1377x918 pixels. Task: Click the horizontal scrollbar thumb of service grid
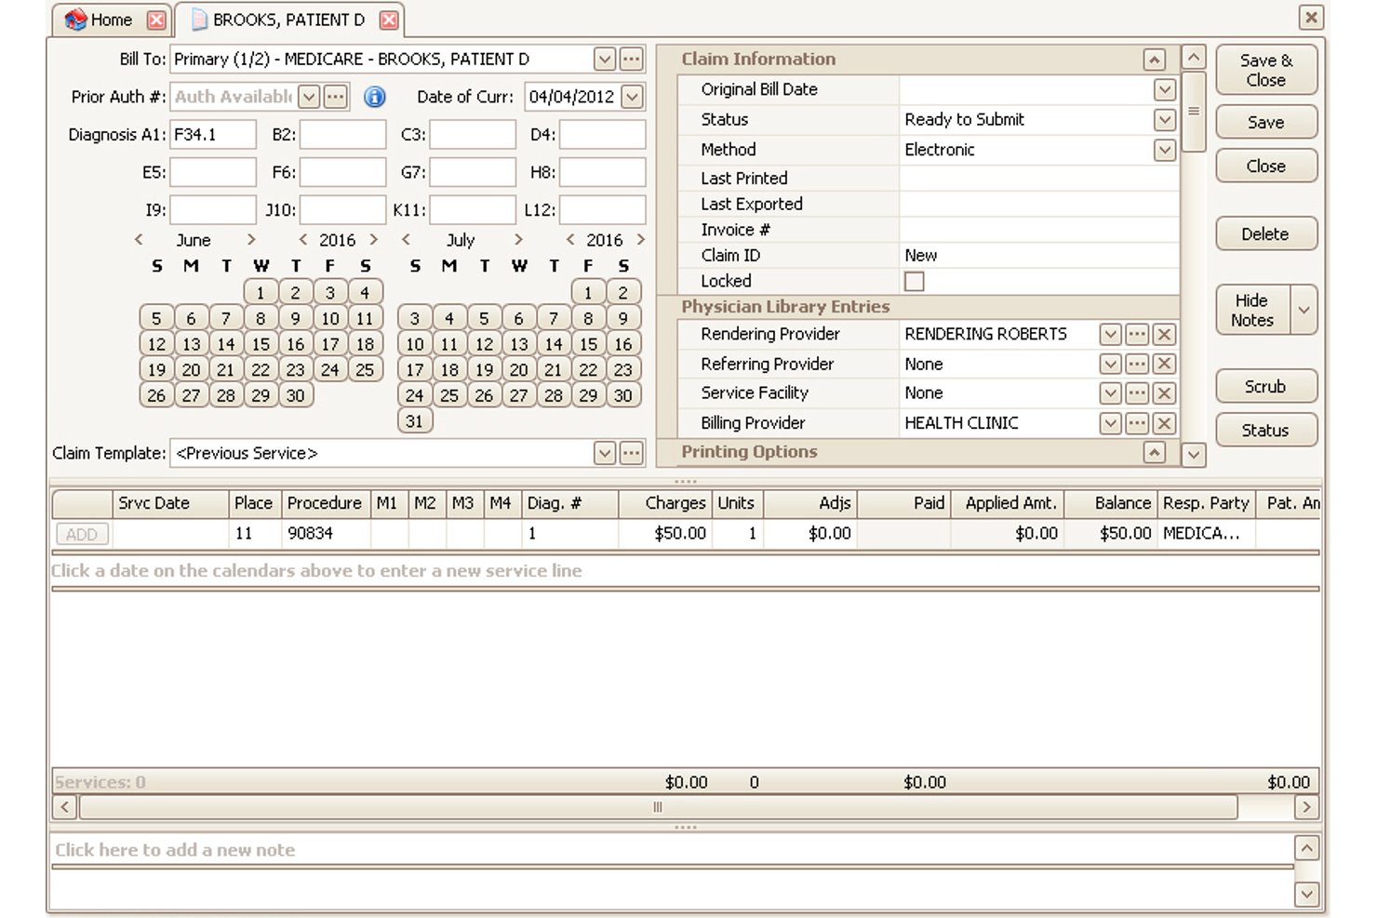[658, 807]
